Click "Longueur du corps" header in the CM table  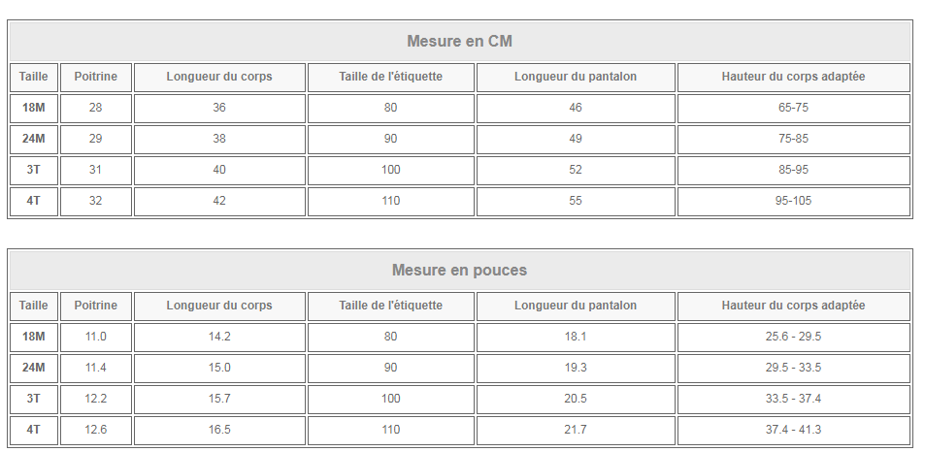219,77
